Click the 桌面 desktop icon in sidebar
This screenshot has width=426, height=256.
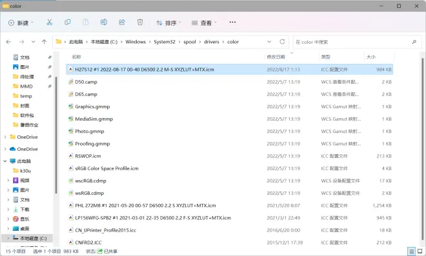(15, 228)
